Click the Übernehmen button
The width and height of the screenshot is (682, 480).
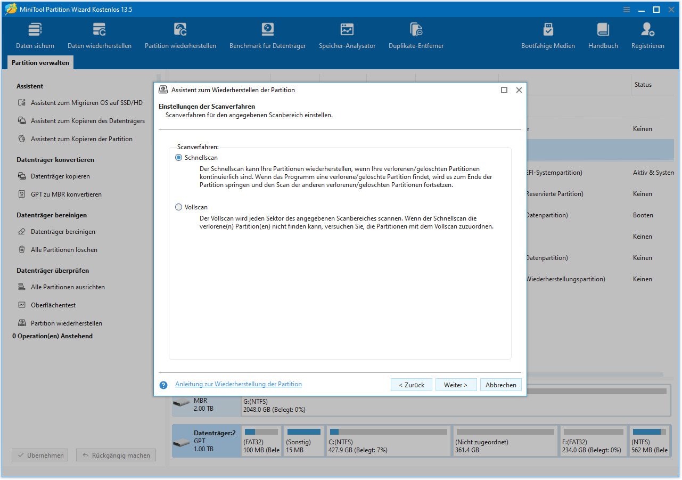[x=39, y=455]
